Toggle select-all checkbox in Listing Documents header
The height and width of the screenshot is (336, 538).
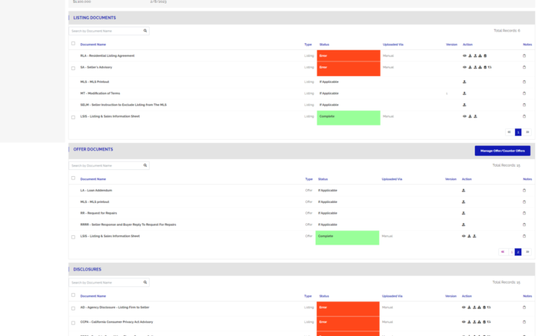pyautogui.click(x=73, y=44)
